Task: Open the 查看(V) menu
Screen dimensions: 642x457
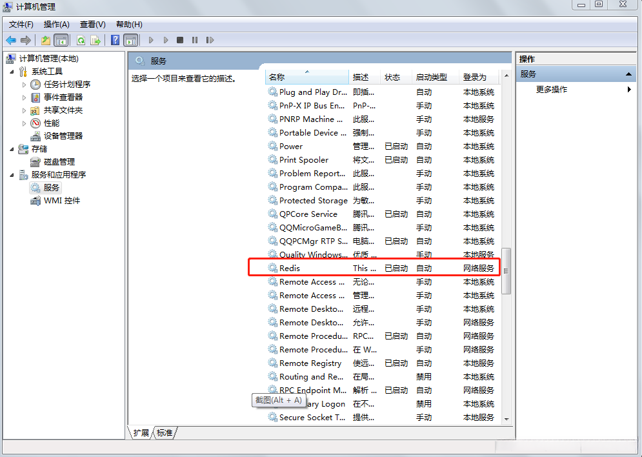Action: point(92,25)
